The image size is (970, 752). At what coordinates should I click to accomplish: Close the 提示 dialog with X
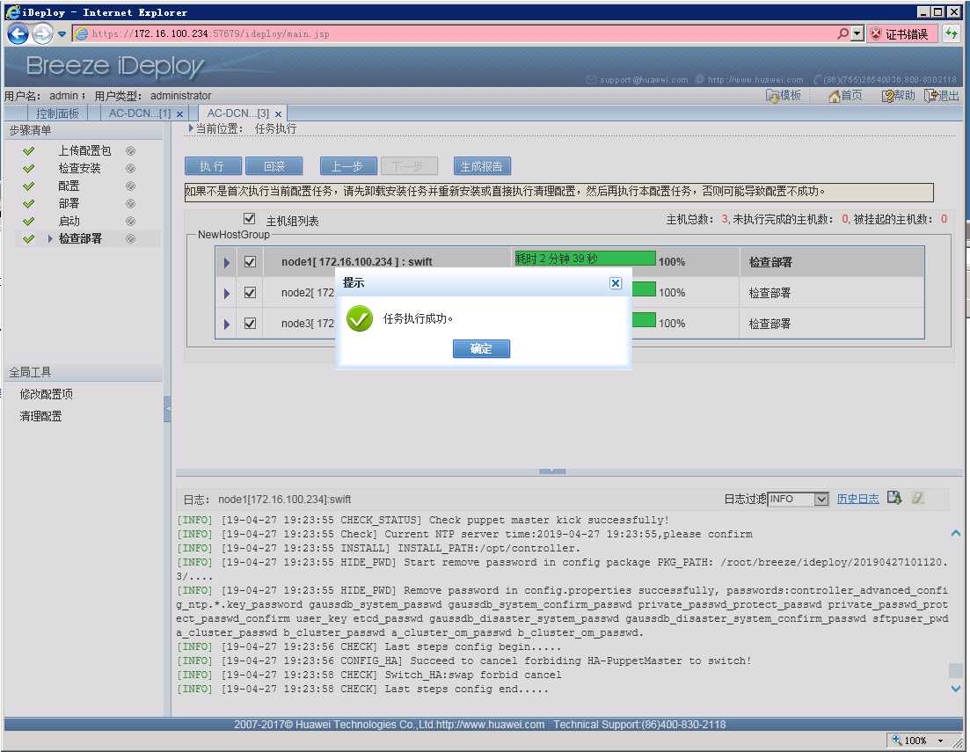coord(616,283)
